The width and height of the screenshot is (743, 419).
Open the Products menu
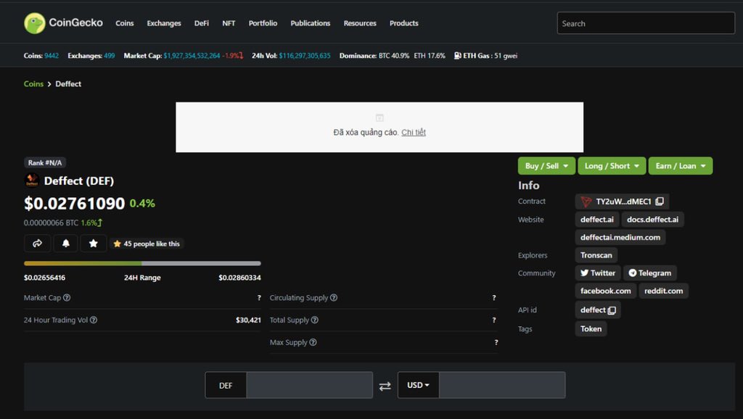point(403,23)
